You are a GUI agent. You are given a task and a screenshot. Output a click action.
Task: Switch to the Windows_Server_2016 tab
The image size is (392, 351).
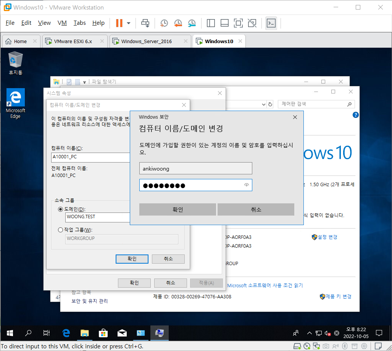click(x=147, y=41)
